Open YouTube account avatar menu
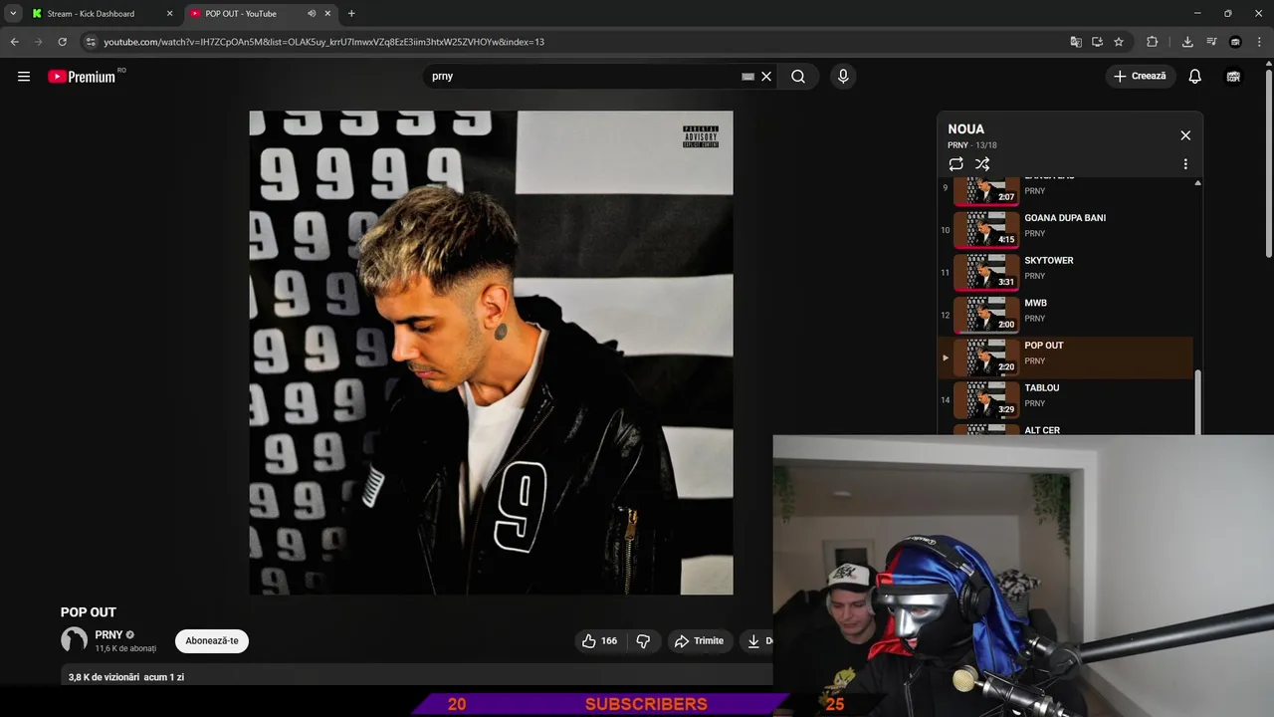Image resolution: width=1274 pixels, height=717 pixels. 1233,77
